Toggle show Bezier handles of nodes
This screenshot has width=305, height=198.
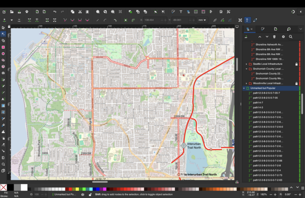tap(247, 20)
